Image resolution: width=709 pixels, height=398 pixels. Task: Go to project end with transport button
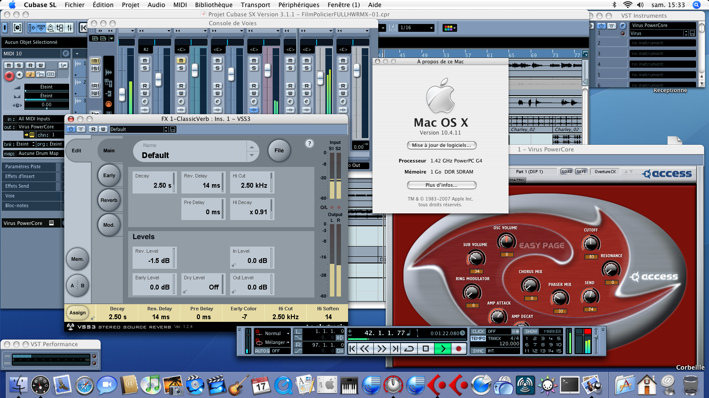click(x=396, y=349)
